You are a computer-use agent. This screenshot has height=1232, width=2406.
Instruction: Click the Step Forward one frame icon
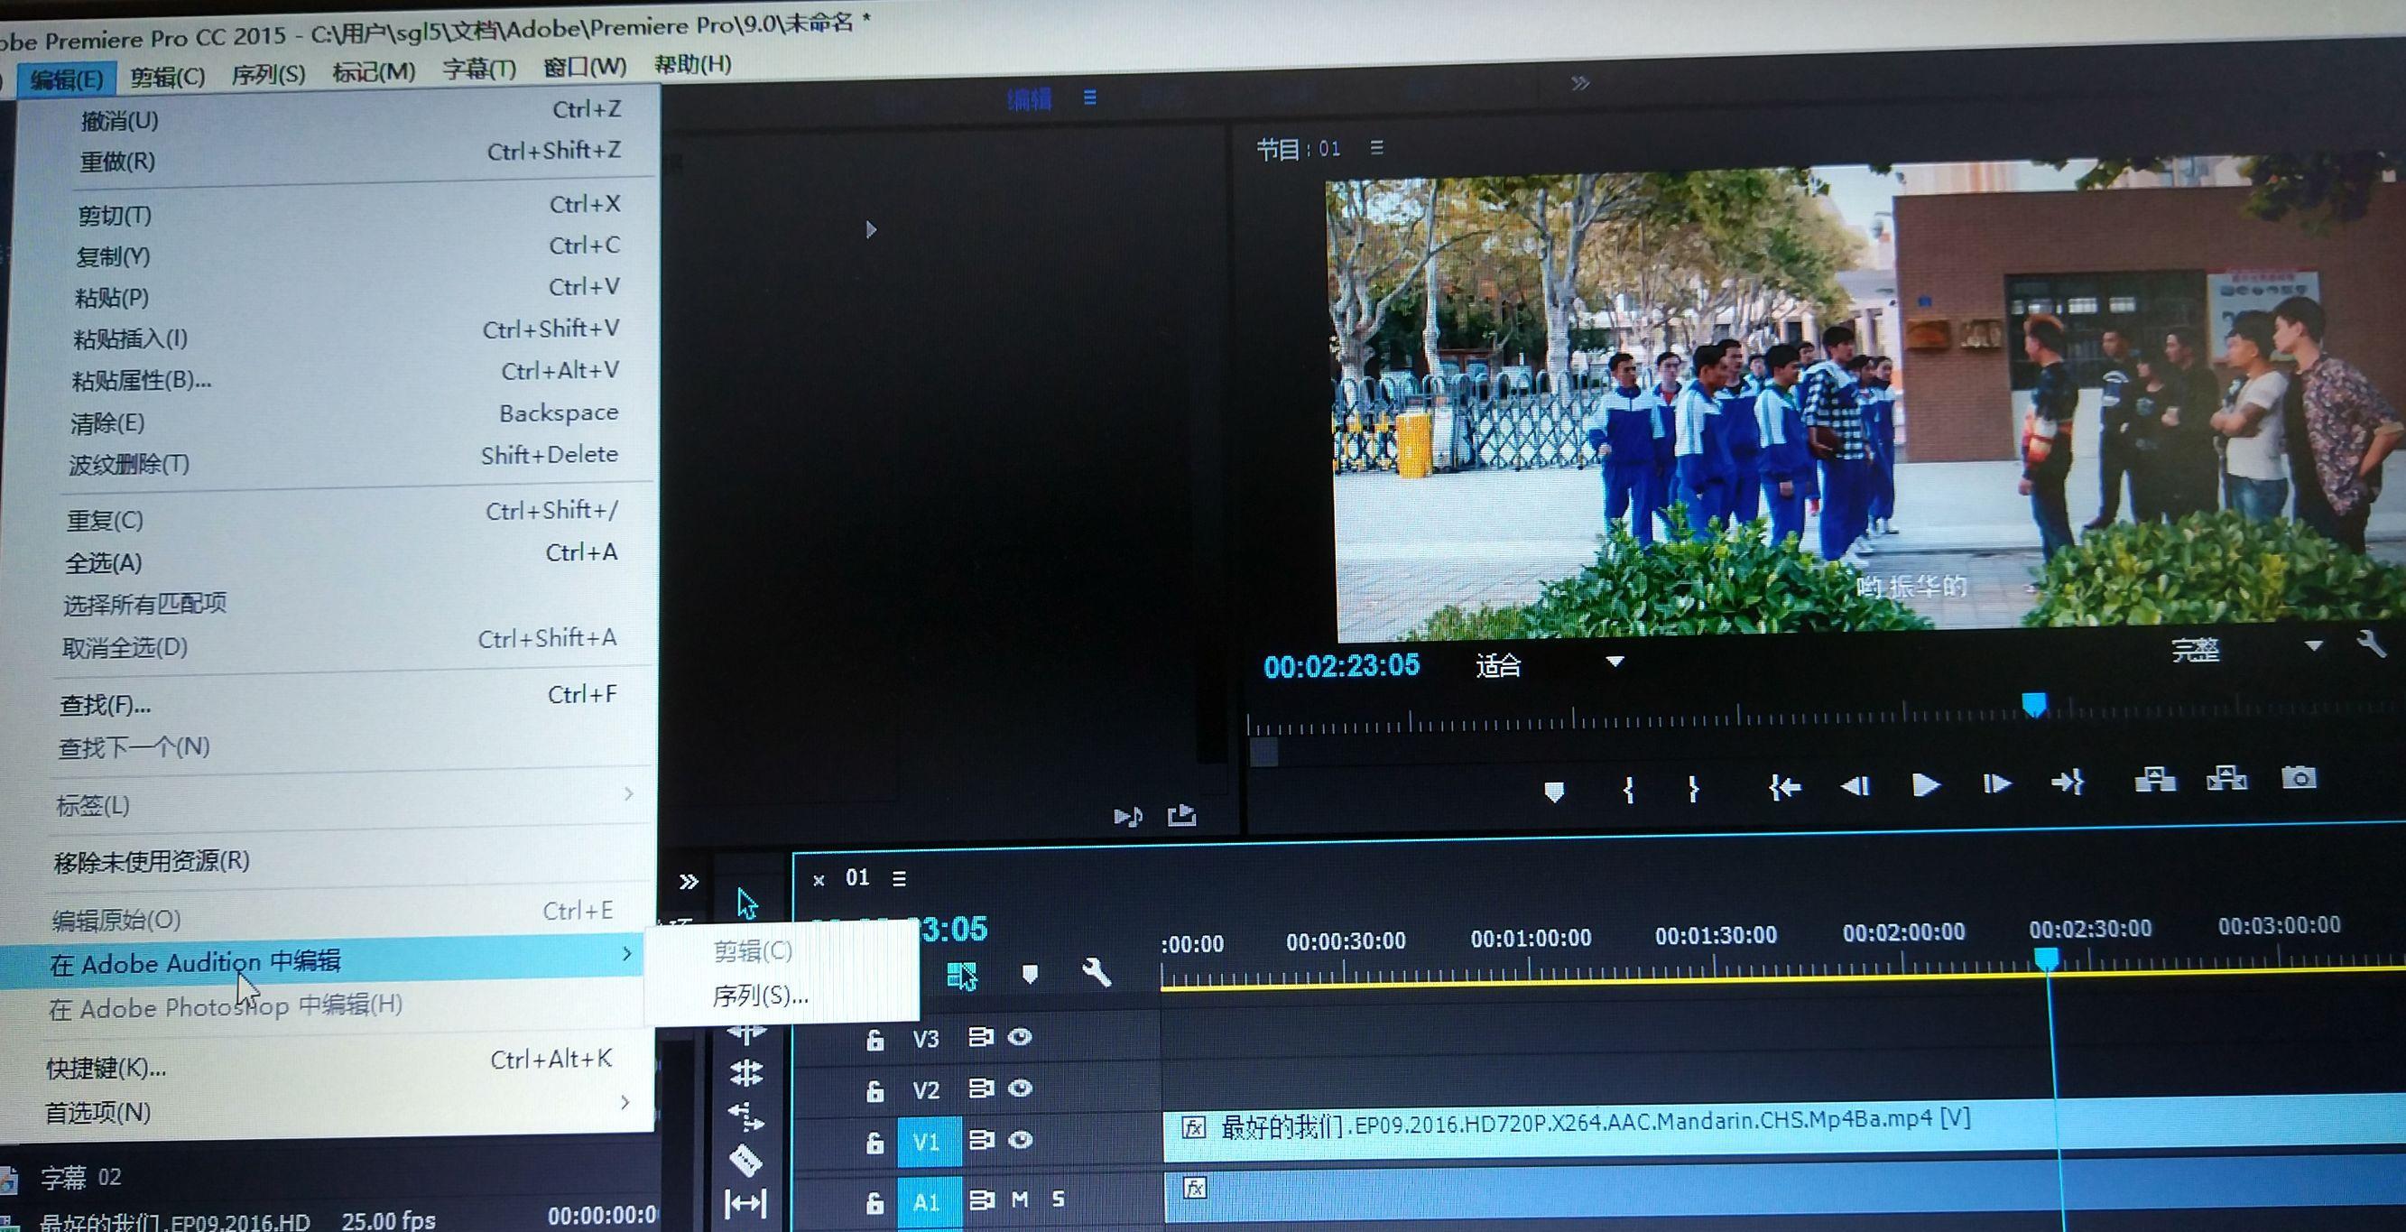point(1996,783)
